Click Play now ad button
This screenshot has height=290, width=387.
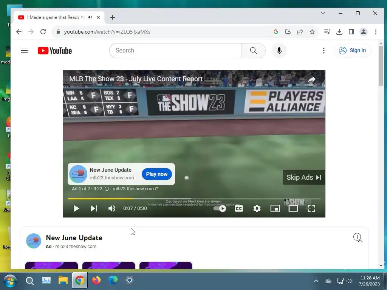157,174
